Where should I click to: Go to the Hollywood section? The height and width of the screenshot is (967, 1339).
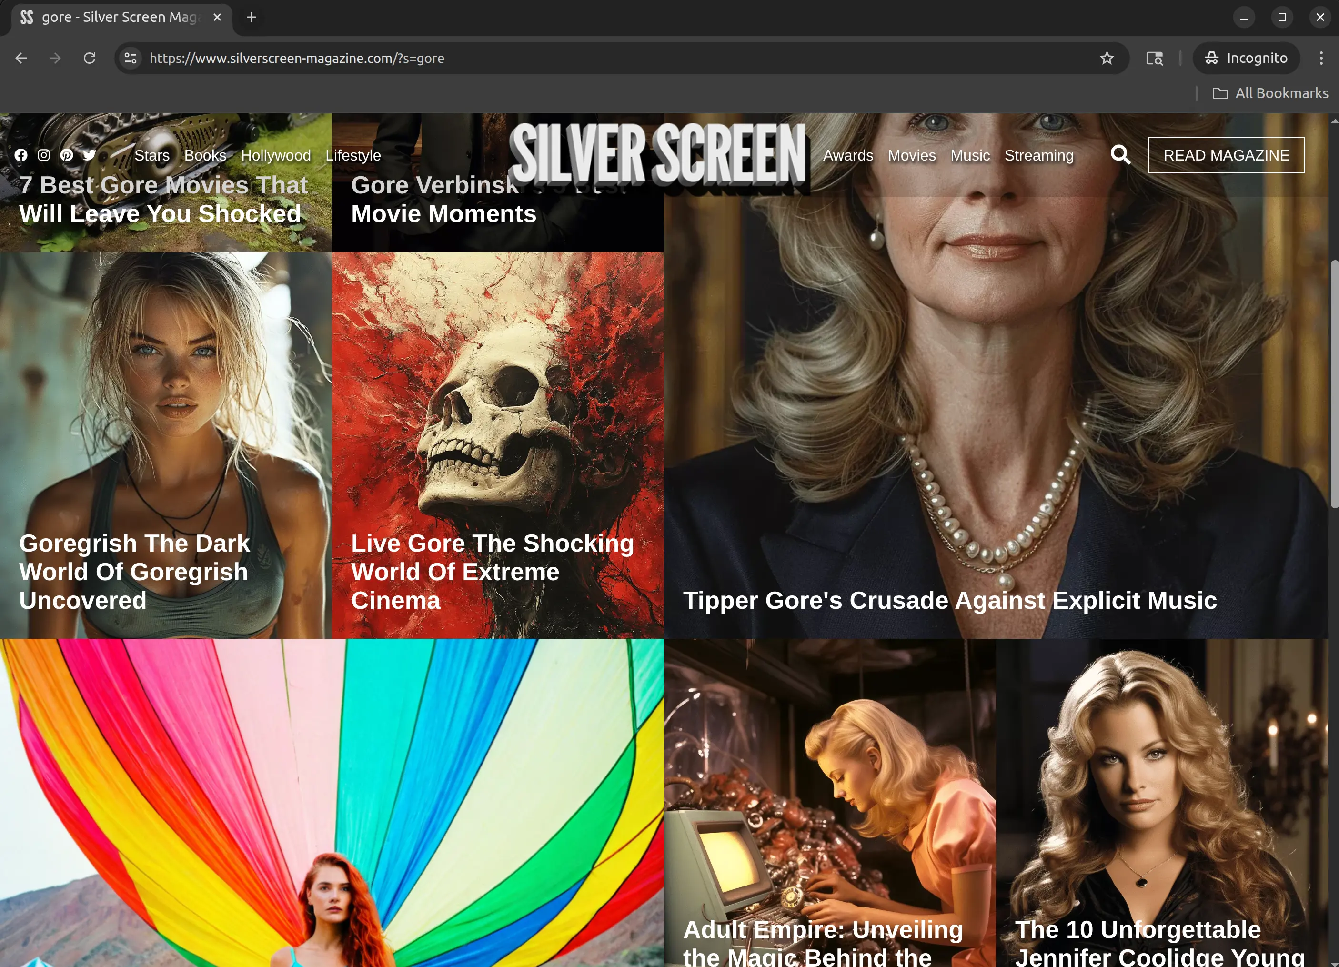click(x=276, y=155)
